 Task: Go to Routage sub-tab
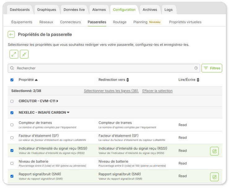click(x=120, y=22)
